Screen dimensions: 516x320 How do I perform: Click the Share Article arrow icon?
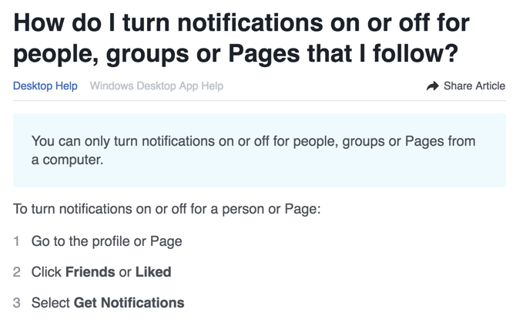(432, 86)
